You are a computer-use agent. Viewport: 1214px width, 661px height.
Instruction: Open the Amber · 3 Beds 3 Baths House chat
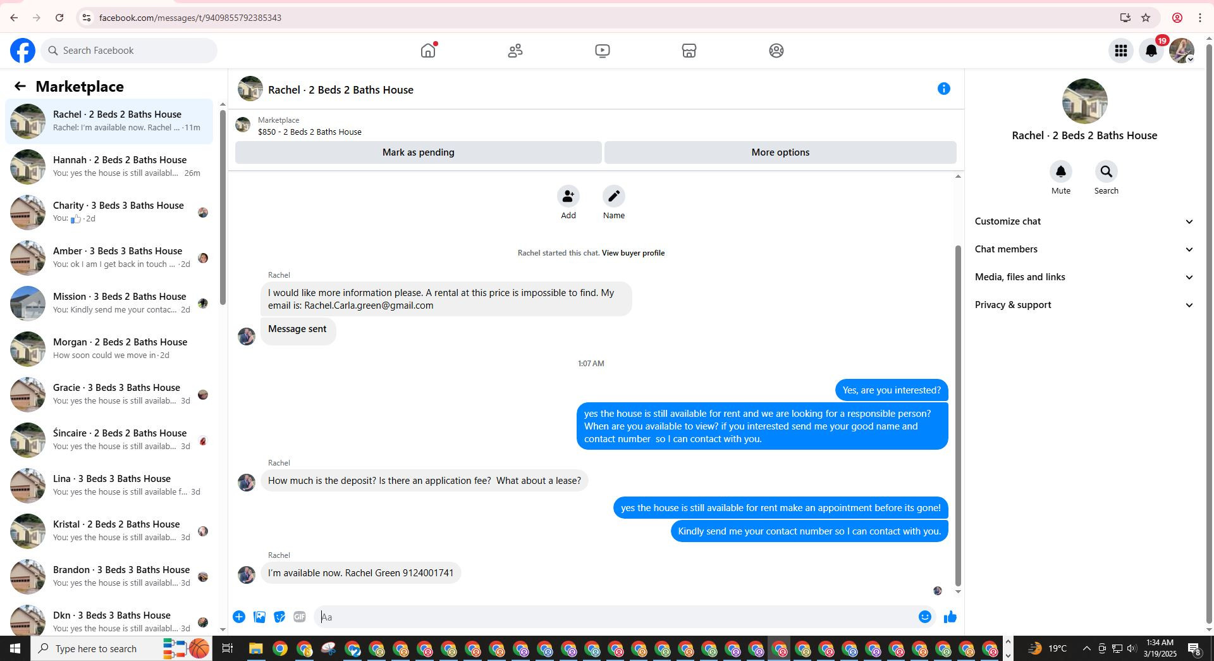click(x=109, y=258)
